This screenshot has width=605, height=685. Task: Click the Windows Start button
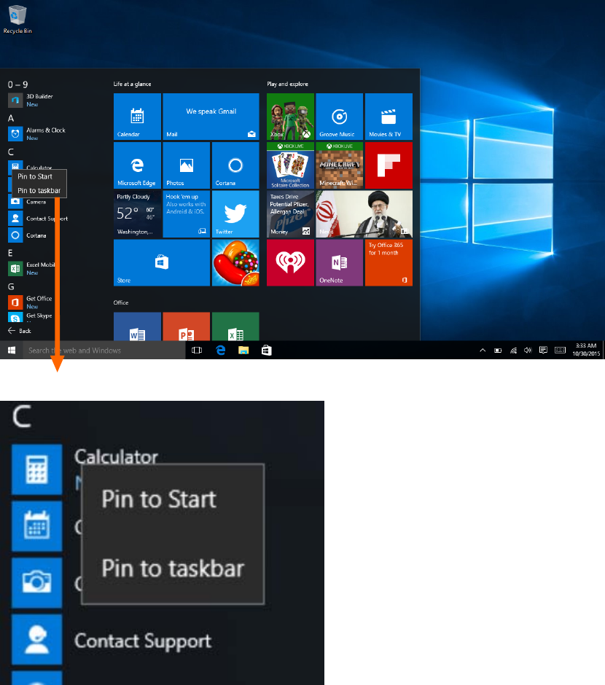(x=12, y=351)
